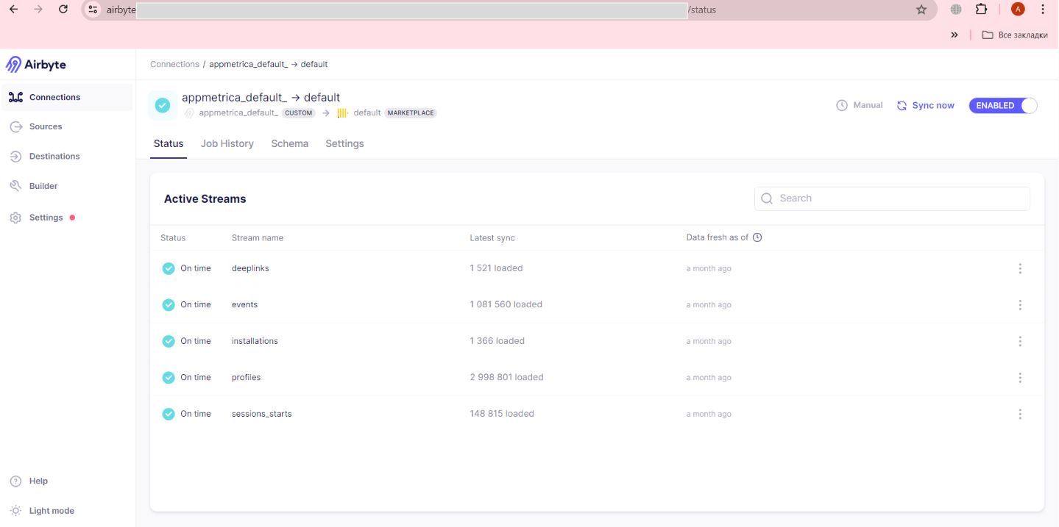Toggle the ENABLED connection switch
The height and width of the screenshot is (527, 1059).
pyautogui.click(x=1003, y=105)
